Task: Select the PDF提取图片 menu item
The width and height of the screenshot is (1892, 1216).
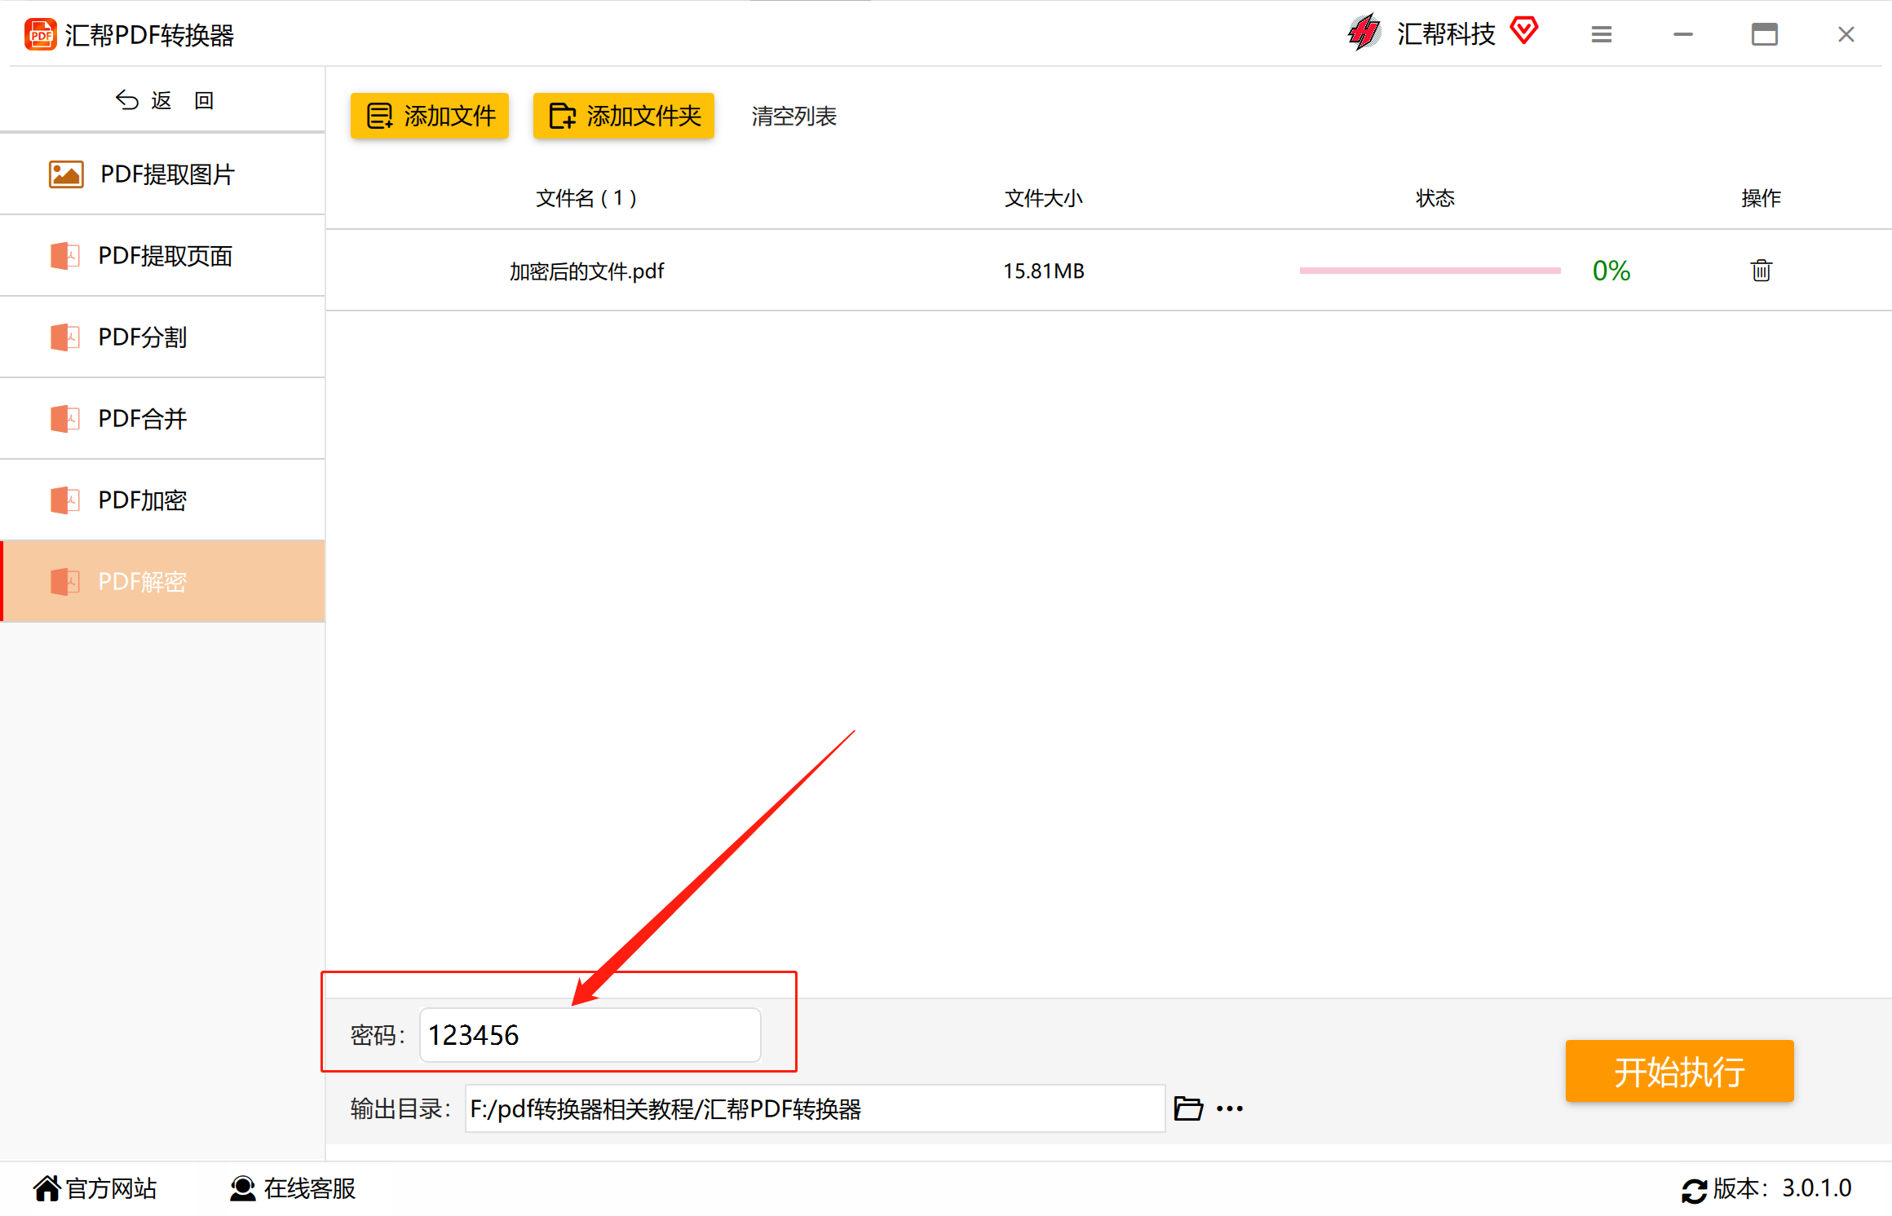Action: coord(162,174)
